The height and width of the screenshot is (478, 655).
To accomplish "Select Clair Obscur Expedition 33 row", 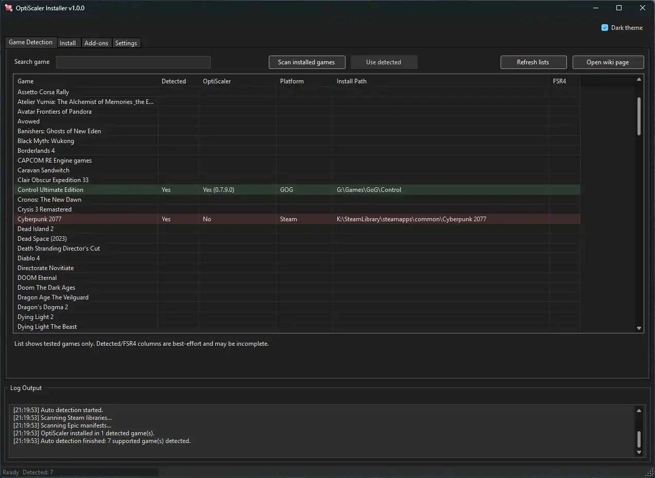I will [297, 180].
